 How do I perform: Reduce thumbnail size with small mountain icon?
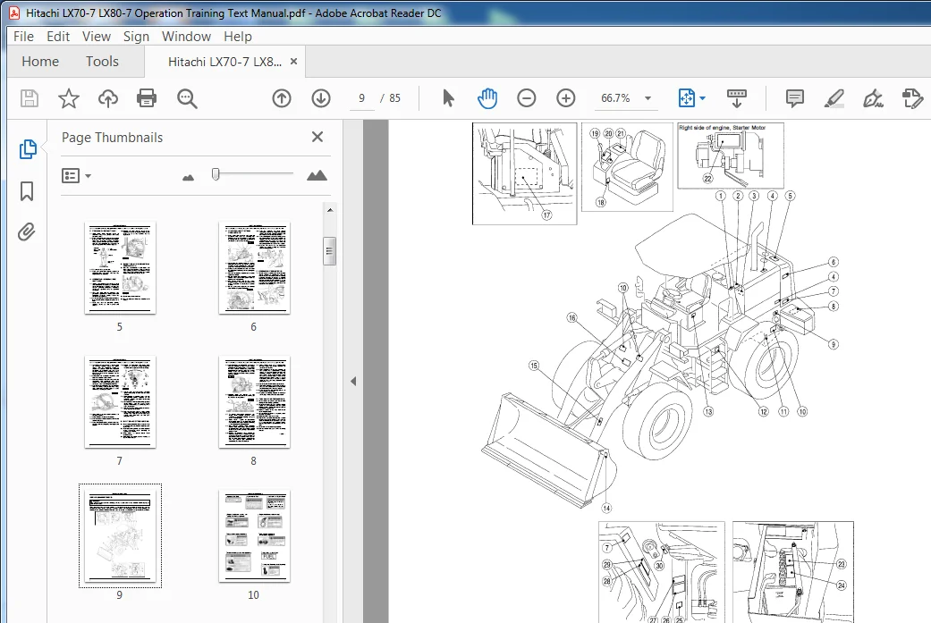(188, 177)
